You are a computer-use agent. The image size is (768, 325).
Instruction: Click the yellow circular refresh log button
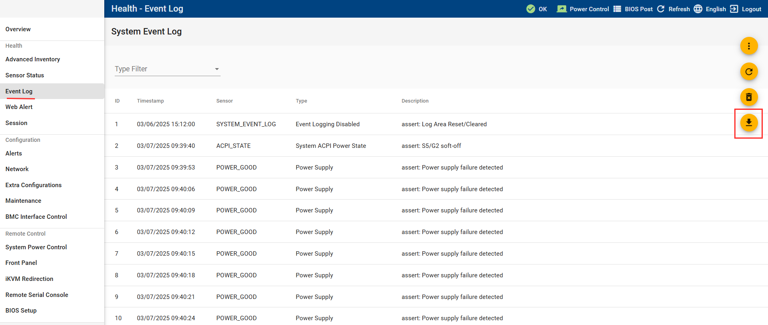[748, 72]
